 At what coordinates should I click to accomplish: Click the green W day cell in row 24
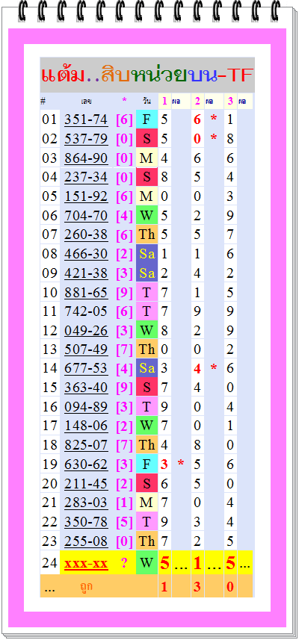tap(147, 563)
